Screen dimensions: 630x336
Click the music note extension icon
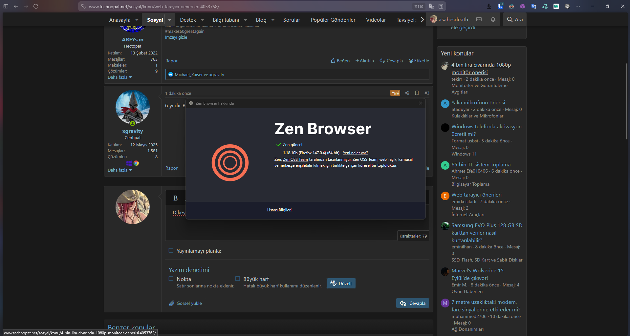(545, 6)
